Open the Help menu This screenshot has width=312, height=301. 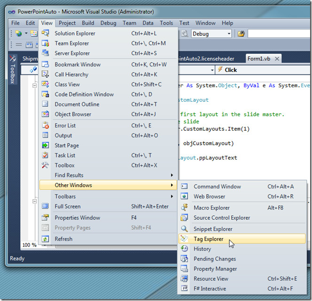coord(227,23)
